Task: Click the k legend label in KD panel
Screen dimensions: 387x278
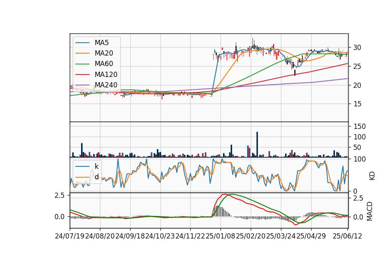Action: point(96,166)
